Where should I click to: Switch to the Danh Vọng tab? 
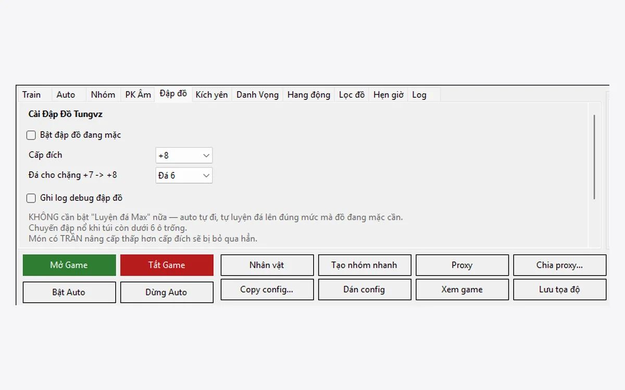point(257,95)
